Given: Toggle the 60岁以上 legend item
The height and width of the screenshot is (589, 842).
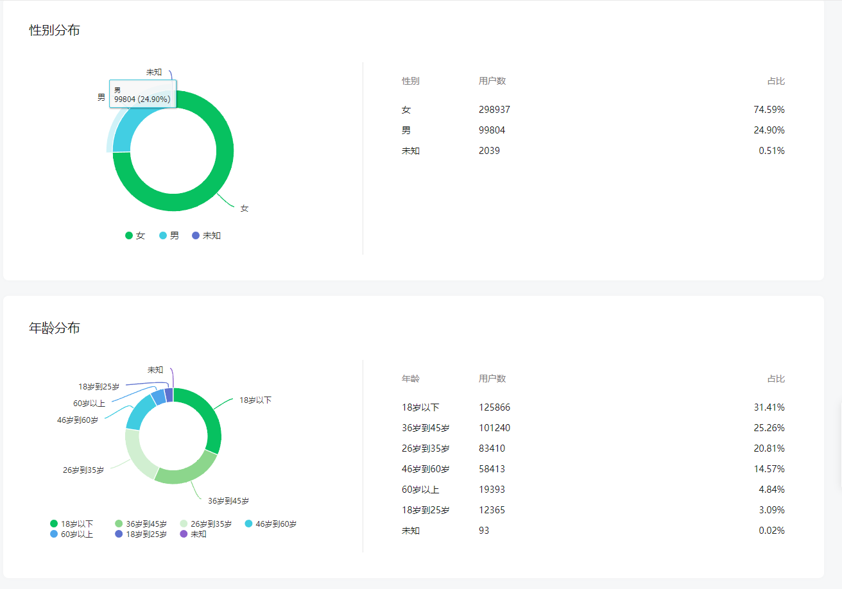Looking at the screenshot, I should (72, 534).
